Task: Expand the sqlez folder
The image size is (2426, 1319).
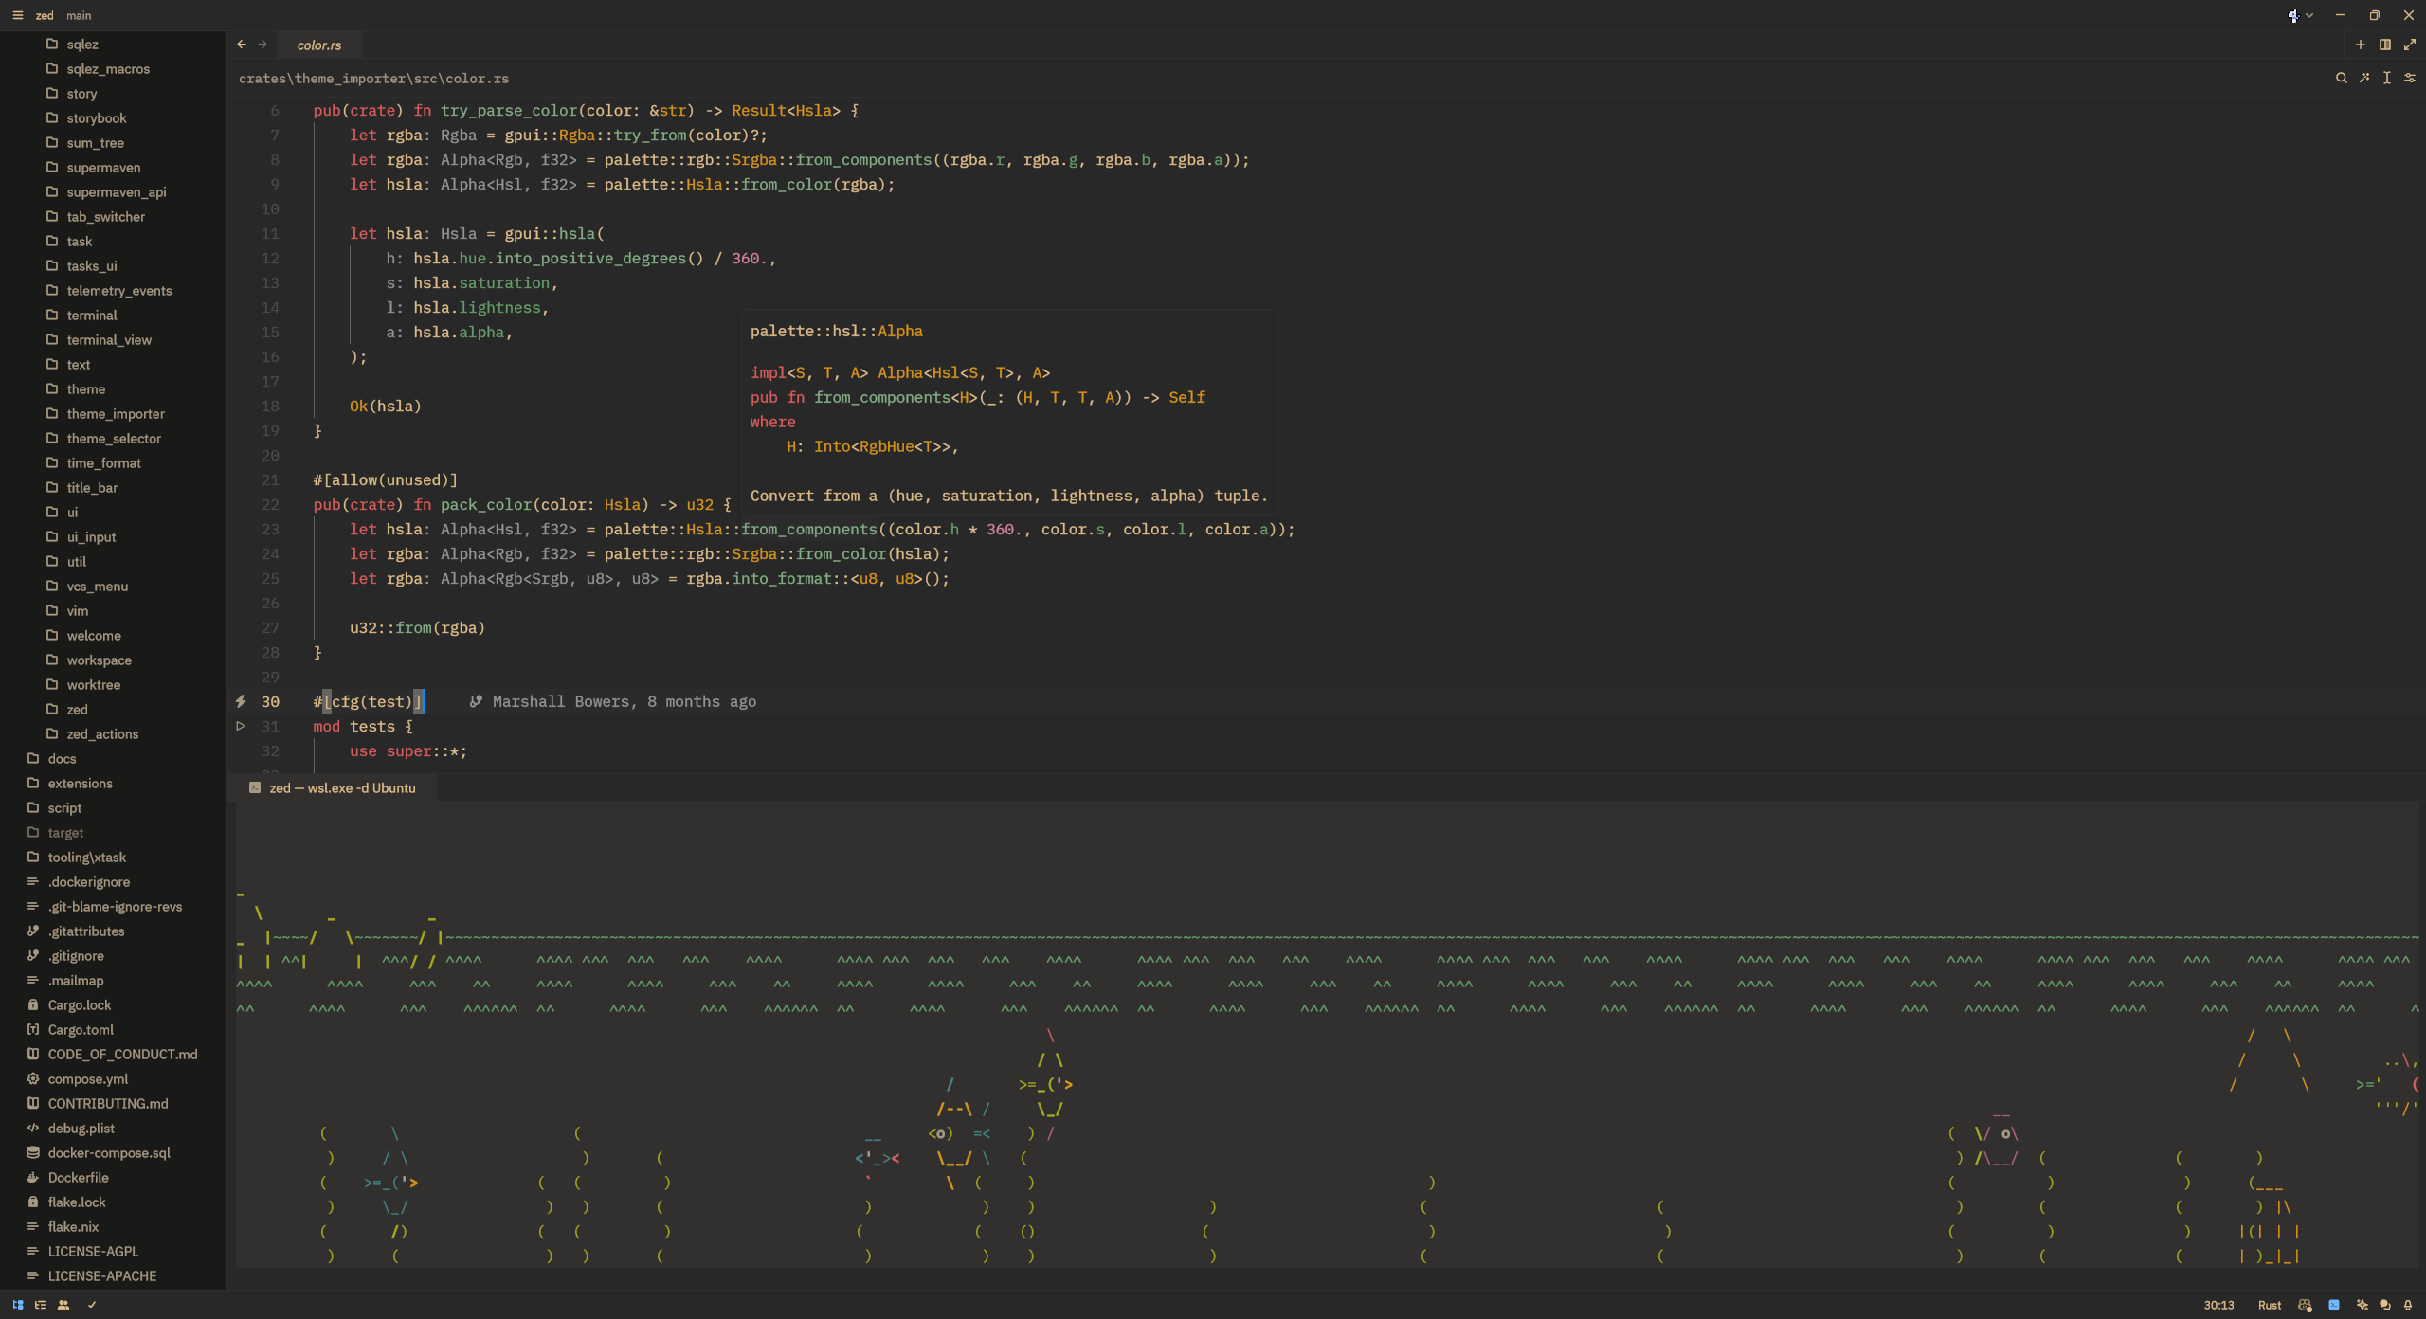Action: [x=113, y=44]
